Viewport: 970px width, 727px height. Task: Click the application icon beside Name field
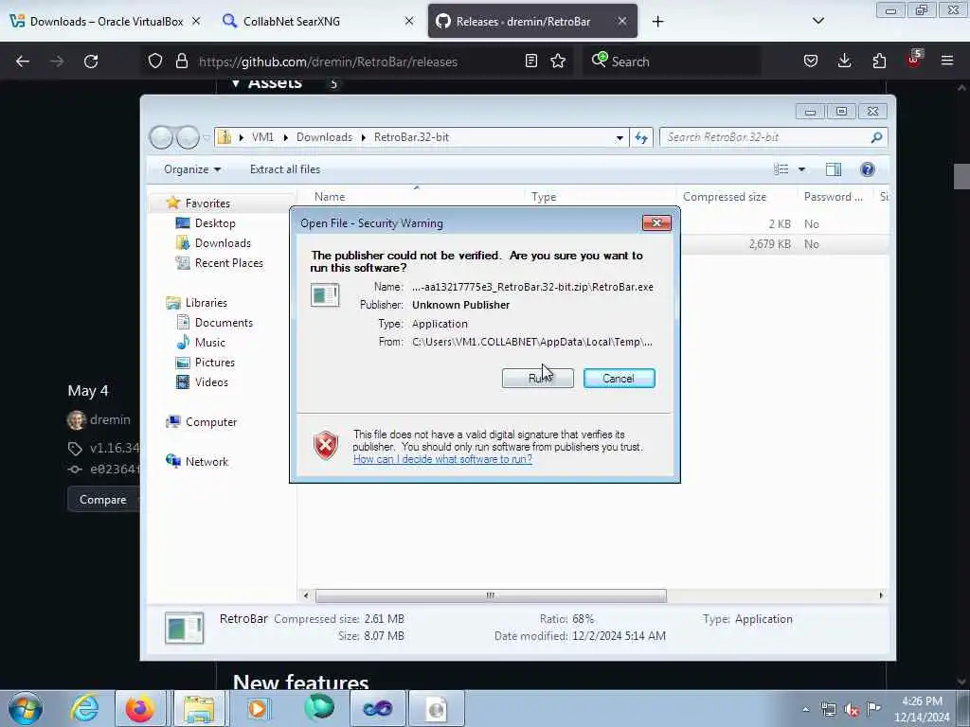[x=325, y=295]
